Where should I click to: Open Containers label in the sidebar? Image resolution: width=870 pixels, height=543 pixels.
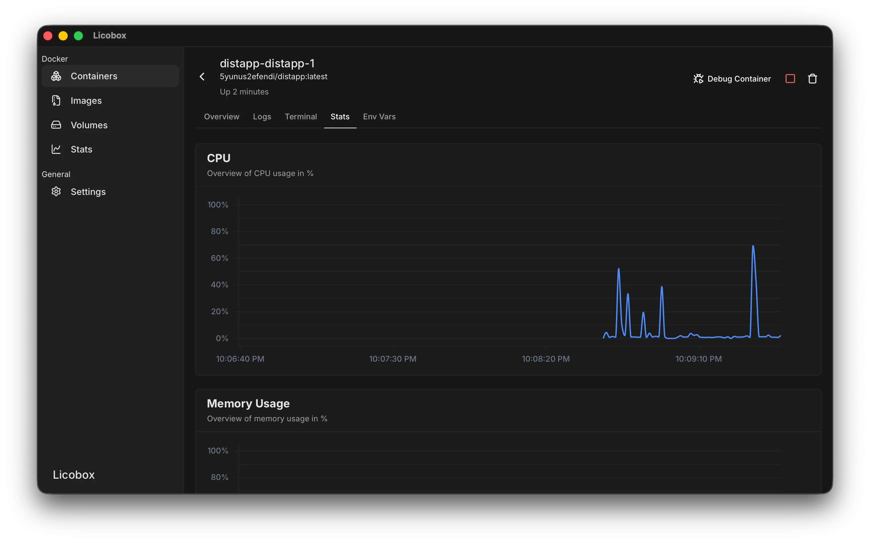point(94,76)
